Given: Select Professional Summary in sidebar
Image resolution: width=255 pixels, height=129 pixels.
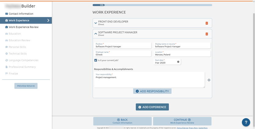Looking at the screenshot, I should [x=22, y=67].
